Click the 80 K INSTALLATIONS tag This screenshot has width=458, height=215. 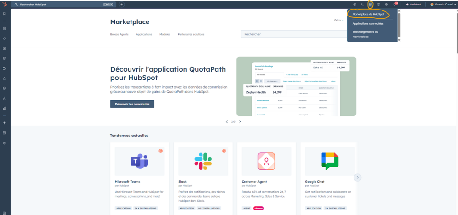209,208
